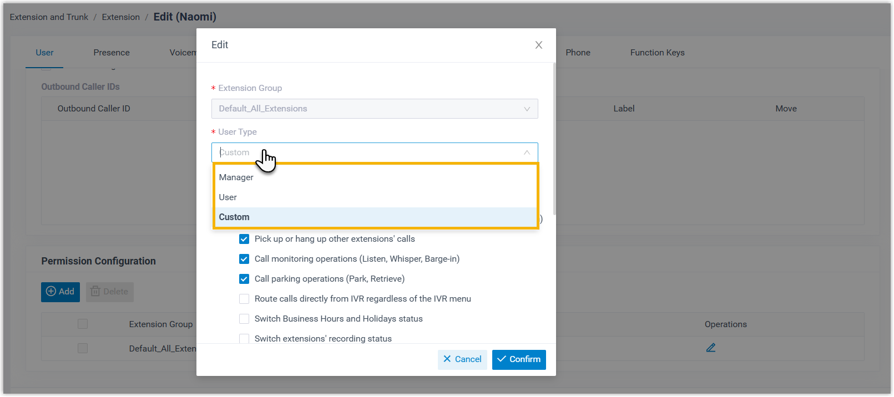This screenshot has height=397, width=894.
Task: Click the Confirm button
Action: click(519, 359)
